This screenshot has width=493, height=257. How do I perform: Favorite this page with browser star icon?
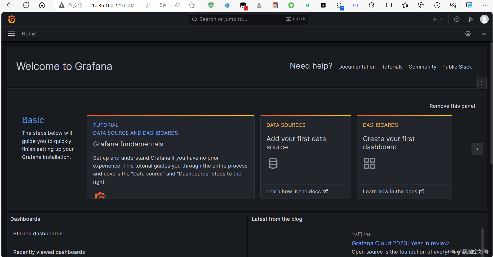point(192,5)
